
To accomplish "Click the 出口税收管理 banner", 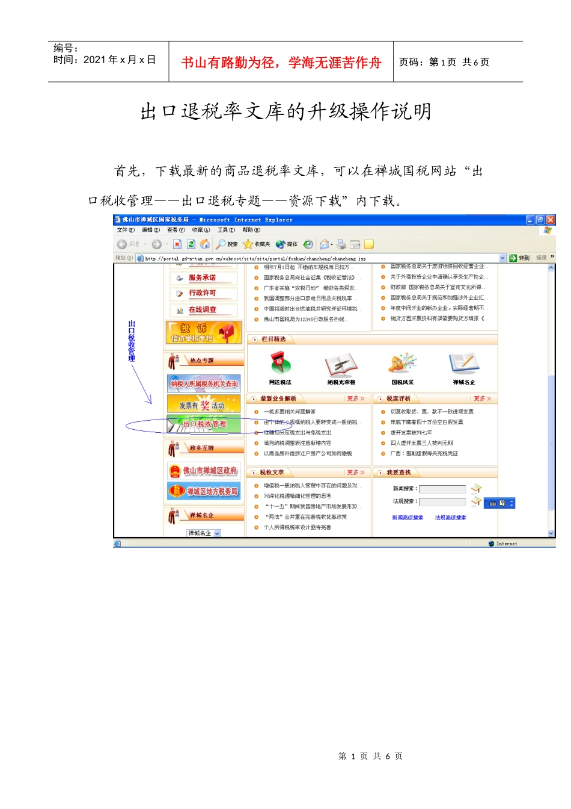I will tap(204, 424).
